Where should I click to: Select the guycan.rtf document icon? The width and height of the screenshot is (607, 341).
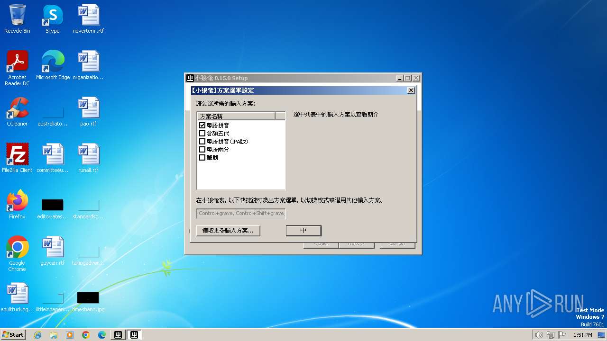click(53, 251)
